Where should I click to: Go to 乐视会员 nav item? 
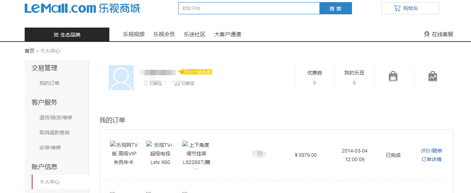tap(164, 34)
